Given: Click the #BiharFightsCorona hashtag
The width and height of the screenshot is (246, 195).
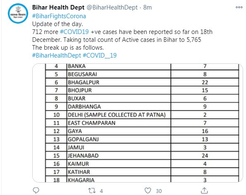Looking at the screenshot, I should pos(59,16).
